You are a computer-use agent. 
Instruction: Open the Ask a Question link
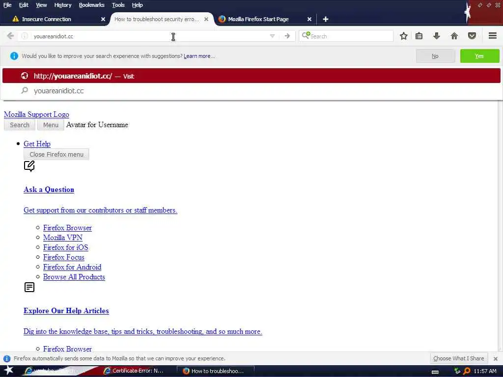pos(49,189)
